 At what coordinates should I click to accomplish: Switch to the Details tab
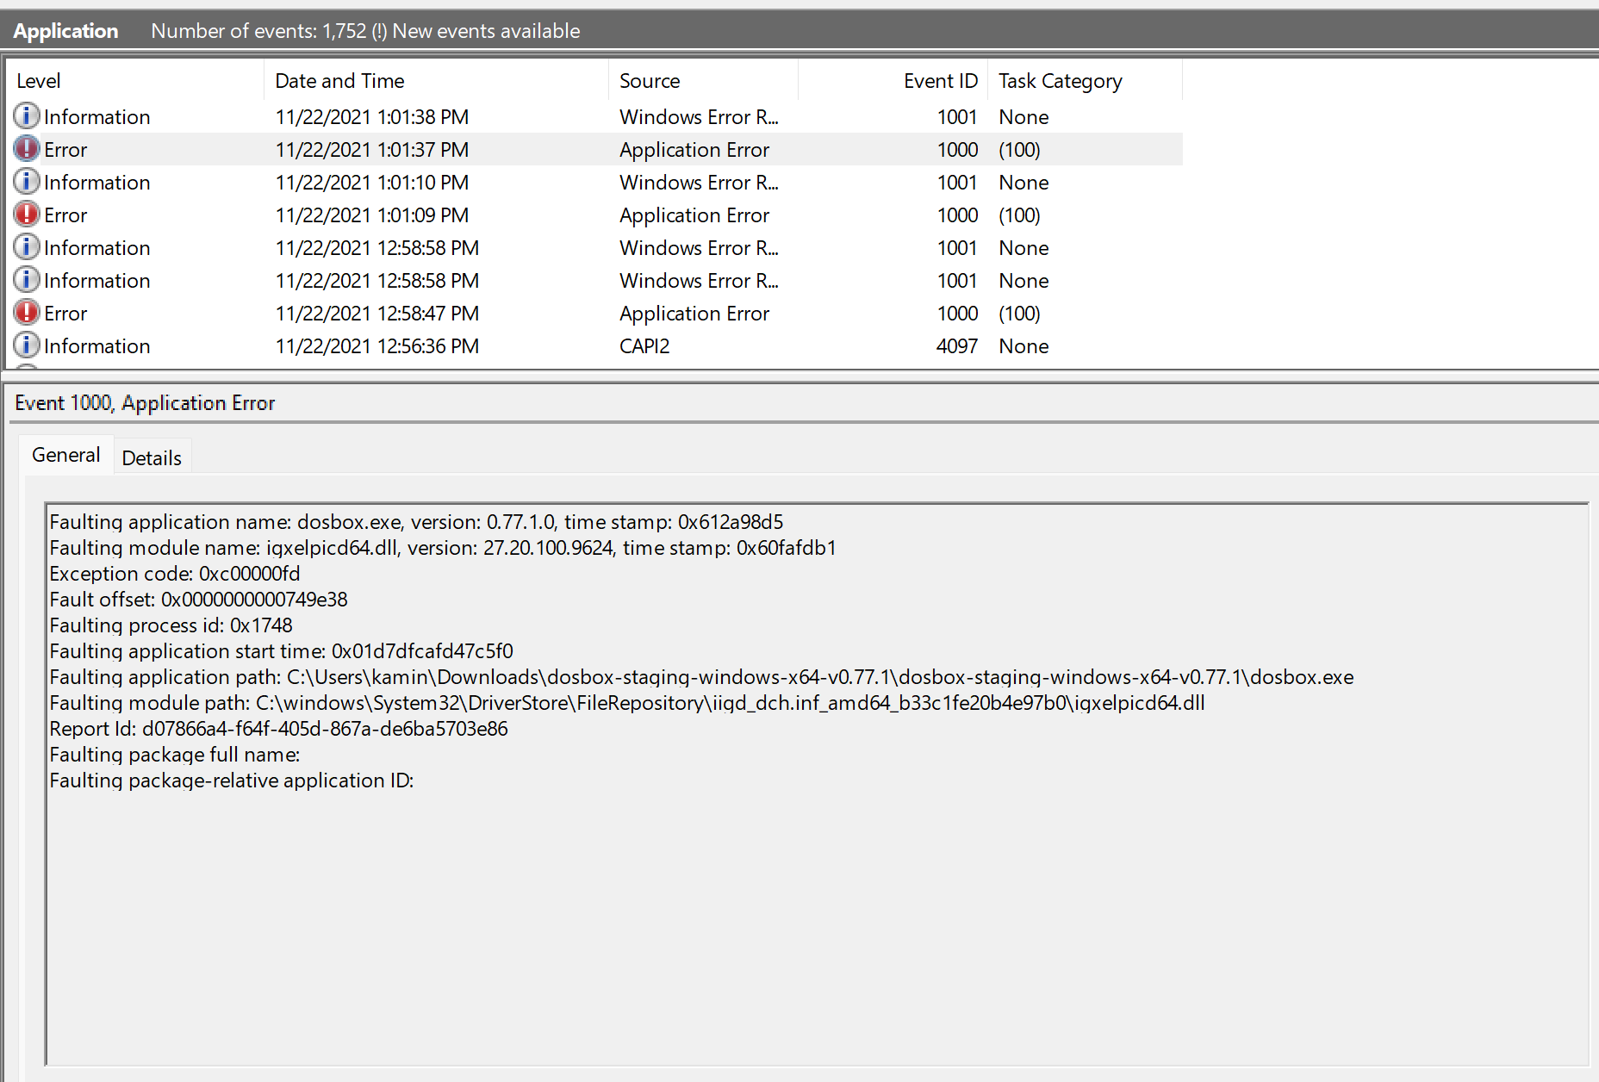click(152, 456)
